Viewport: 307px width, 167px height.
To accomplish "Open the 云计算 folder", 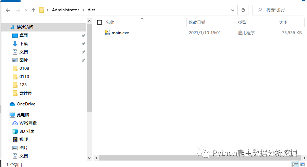I will (26, 93).
